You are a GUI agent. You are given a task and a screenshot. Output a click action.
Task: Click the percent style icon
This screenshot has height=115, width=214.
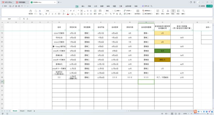(111, 14)
